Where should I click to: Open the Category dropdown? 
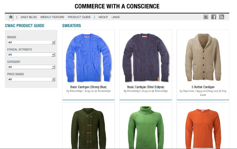tap(31, 67)
